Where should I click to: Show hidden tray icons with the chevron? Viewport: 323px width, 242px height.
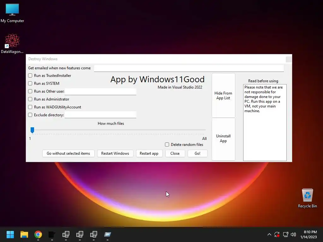pos(269,234)
